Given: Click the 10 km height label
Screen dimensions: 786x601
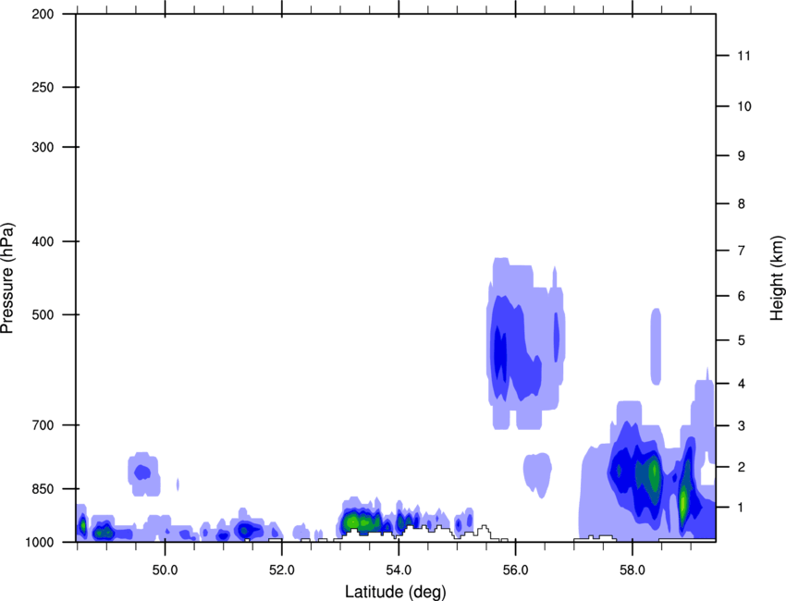Looking at the screenshot, I should (744, 106).
